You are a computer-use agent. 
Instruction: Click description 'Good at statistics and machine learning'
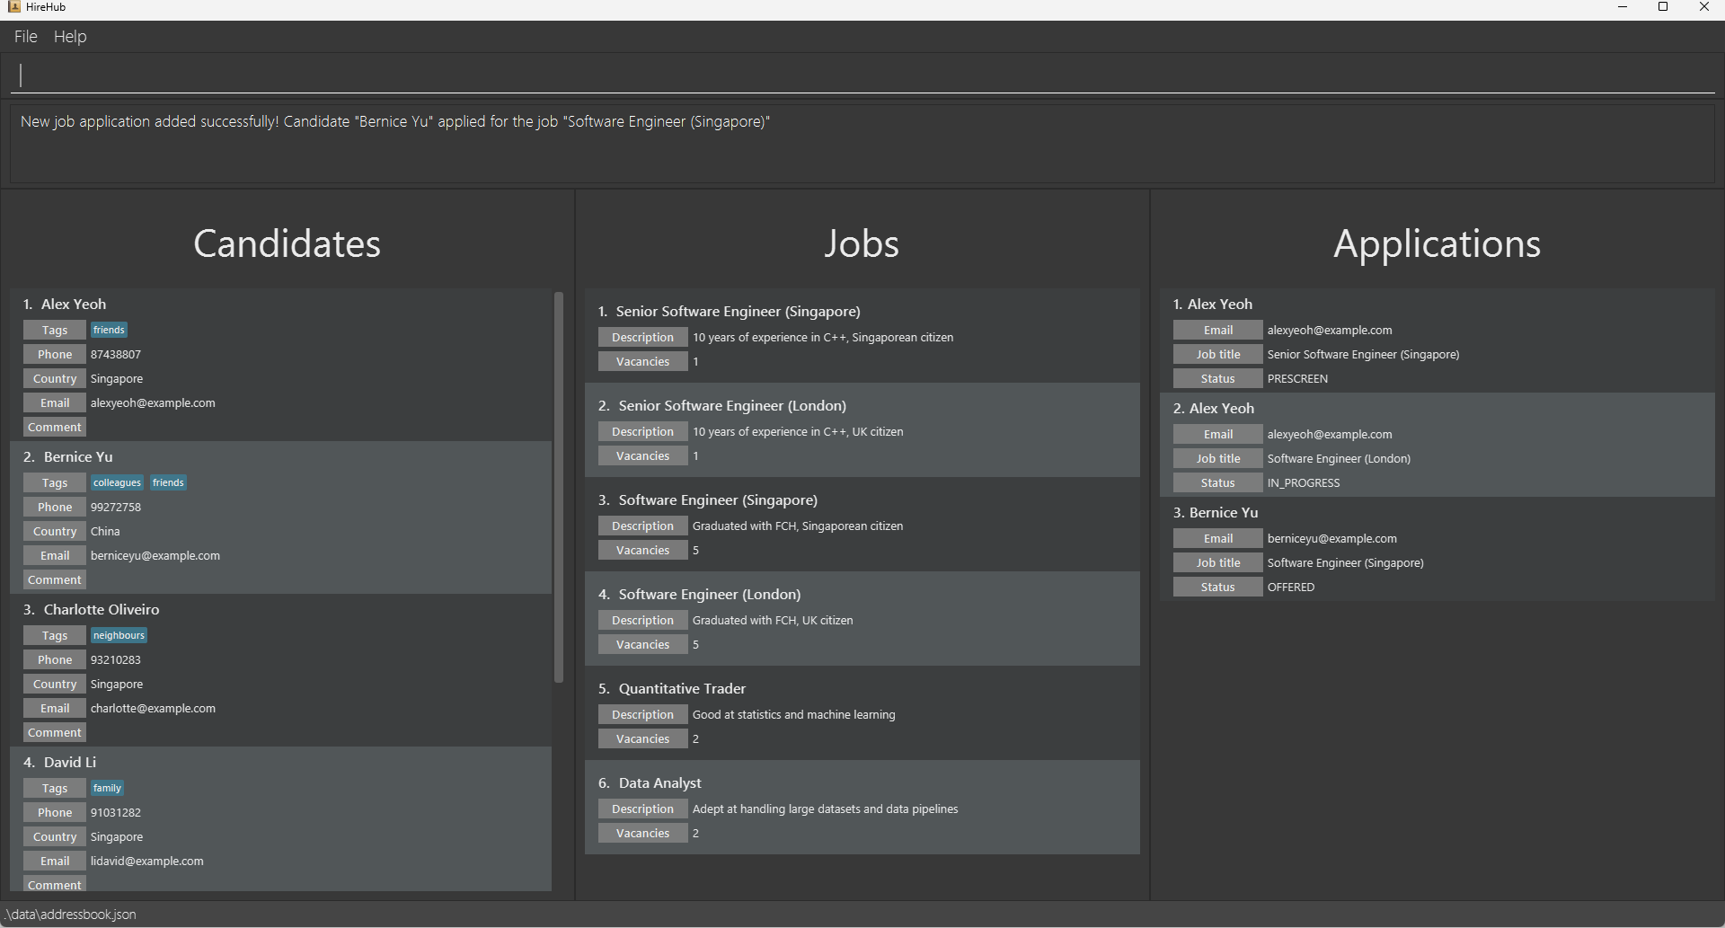(x=794, y=715)
